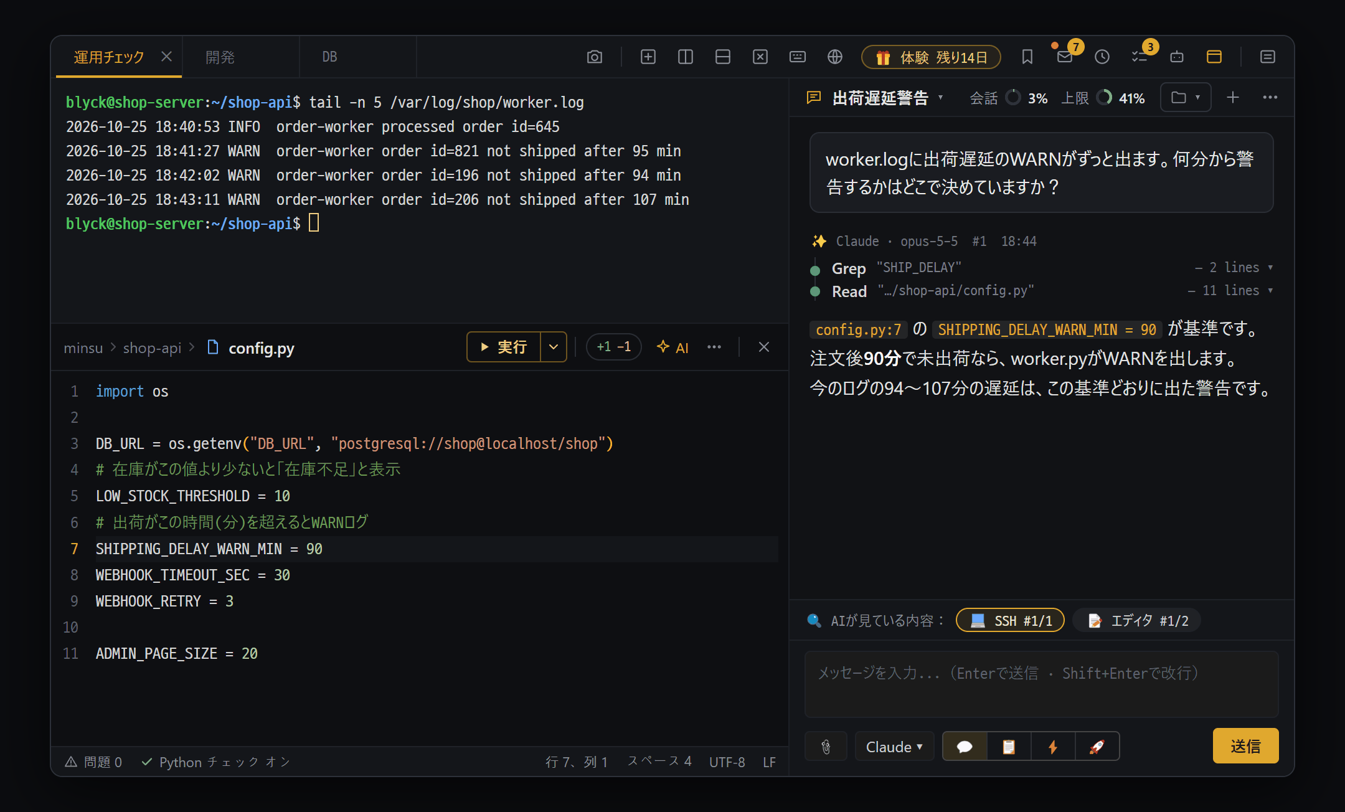This screenshot has width=1345, height=812.
Task: Click the 上限 41% usage indicator
Action: click(1103, 98)
